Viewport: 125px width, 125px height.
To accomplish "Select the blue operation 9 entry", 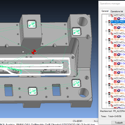I will tap(123, 63).
